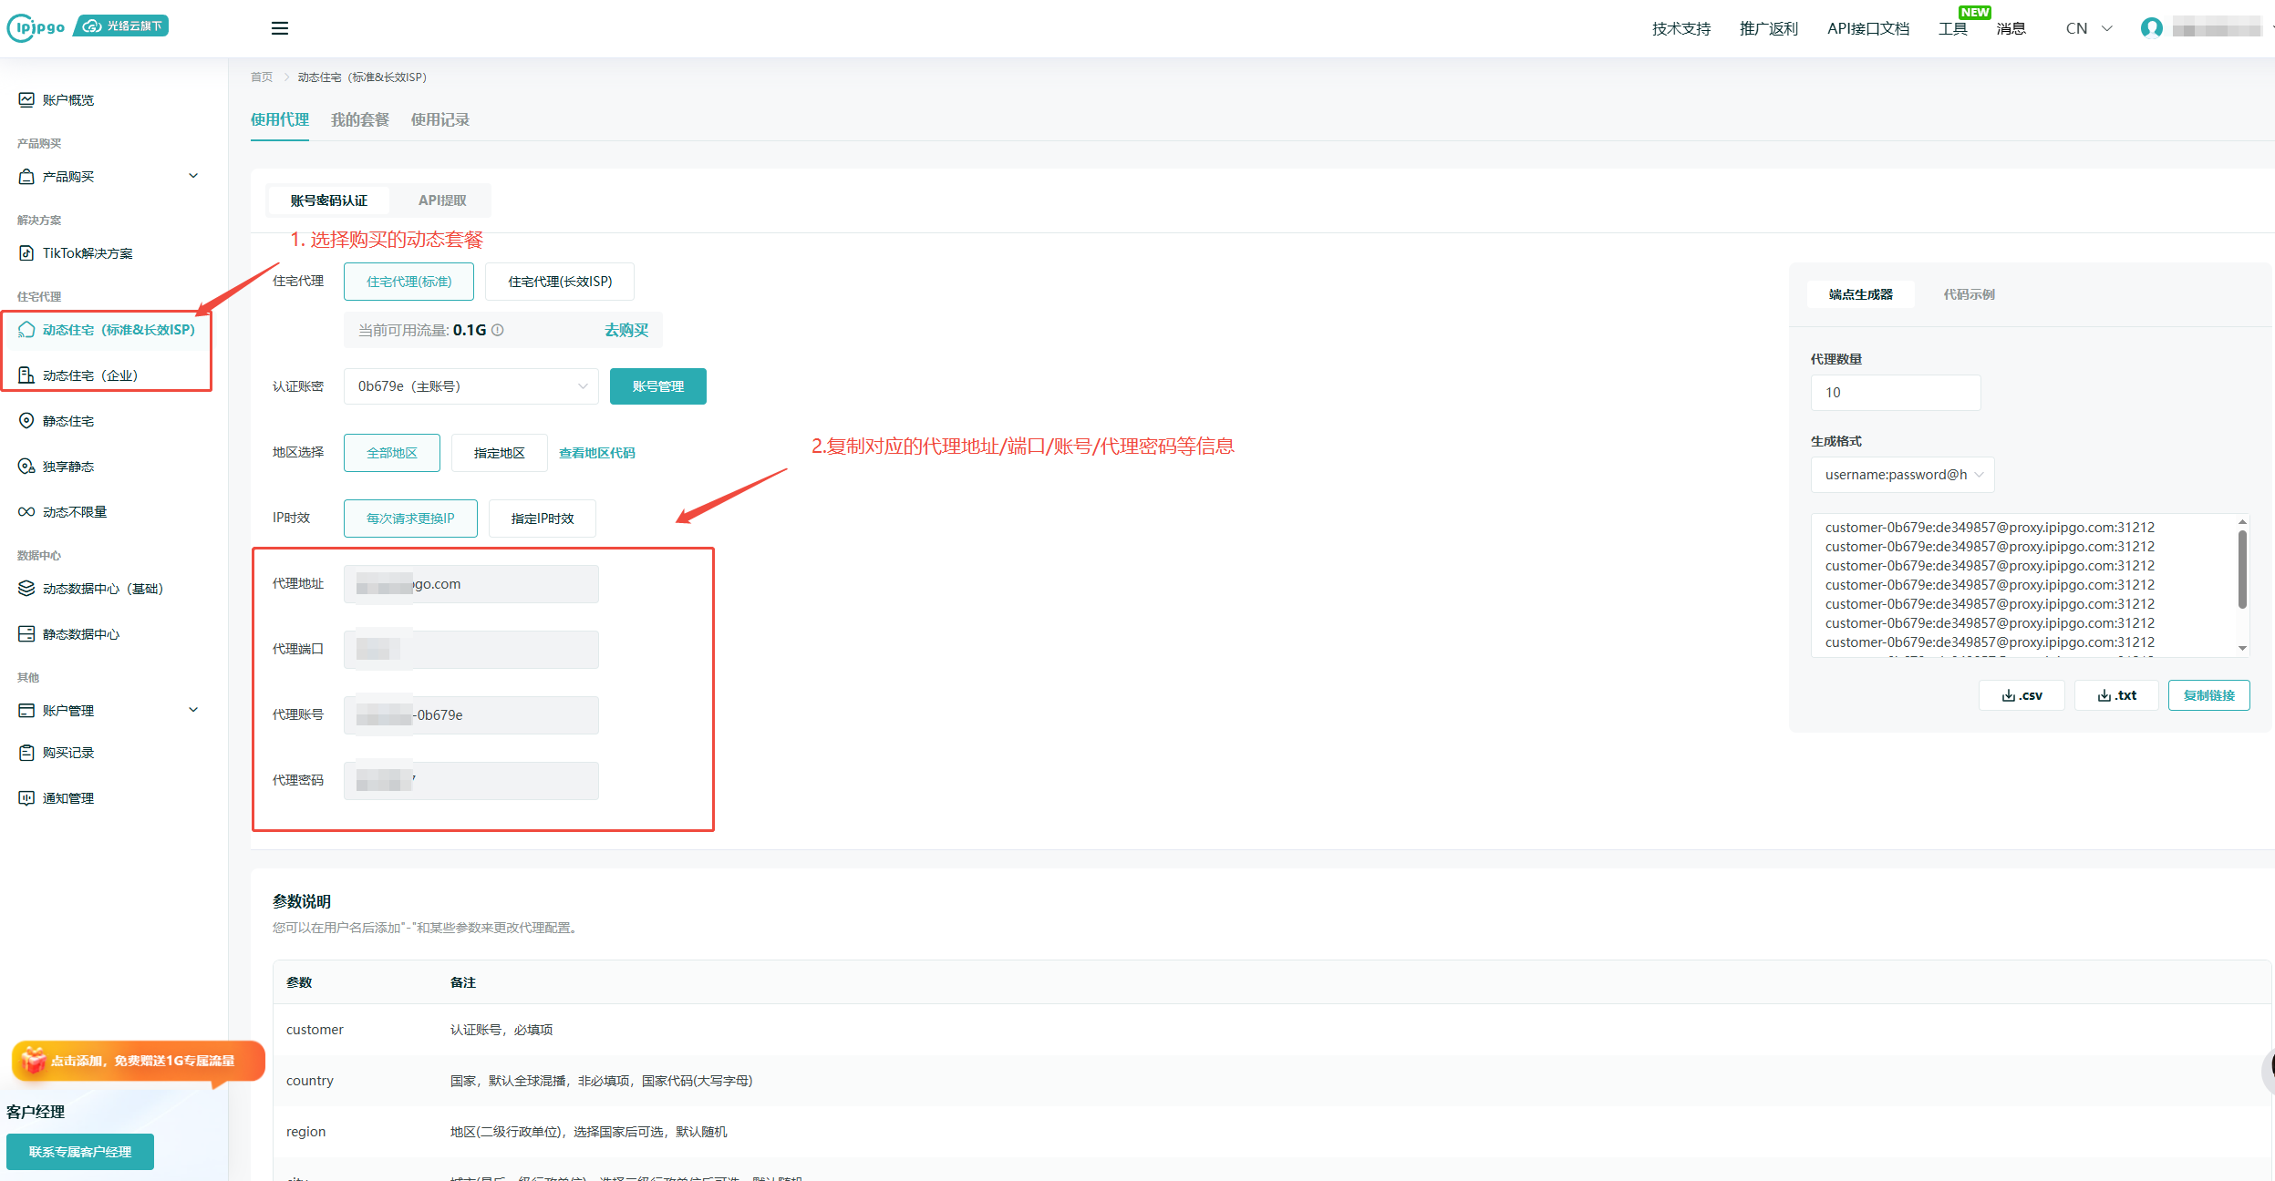Click the proxy list scrollbar thumb
2275x1181 pixels.
tap(2242, 570)
